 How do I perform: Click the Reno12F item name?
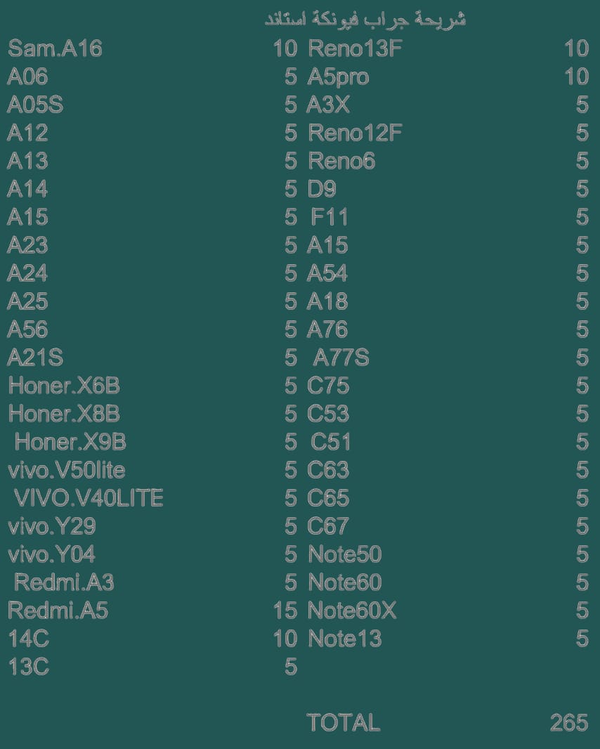[x=355, y=132]
